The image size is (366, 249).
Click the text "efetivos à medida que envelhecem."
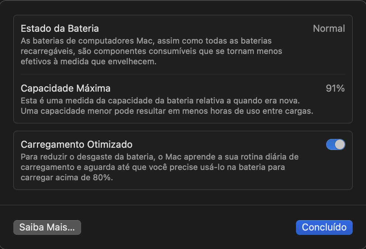89,62
